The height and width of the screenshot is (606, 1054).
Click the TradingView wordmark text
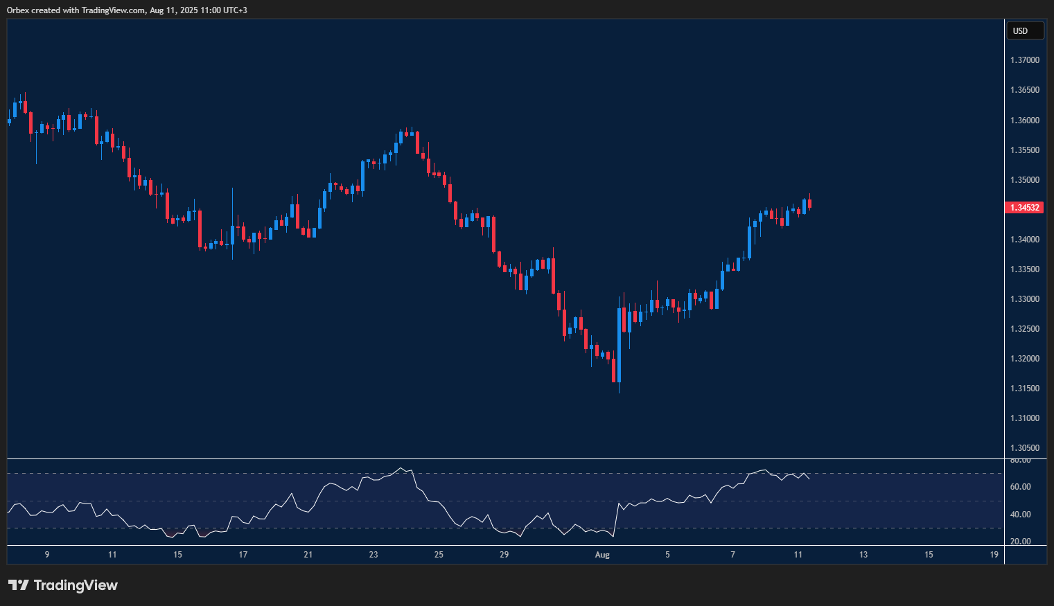click(x=76, y=585)
